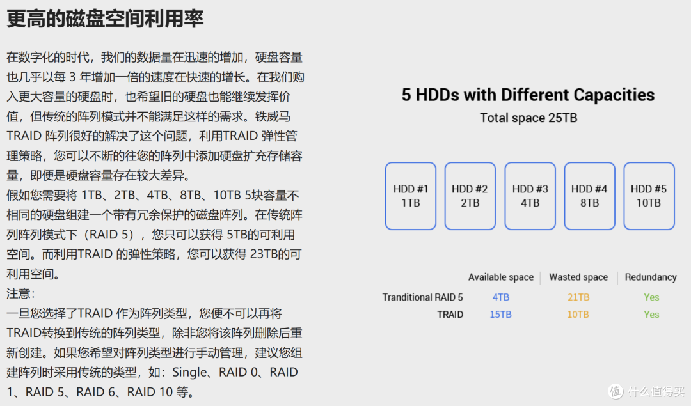This screenshot has width=691, height=406.
Task: Click the line starting '在数字化的时代'
Action: point(154,57)
